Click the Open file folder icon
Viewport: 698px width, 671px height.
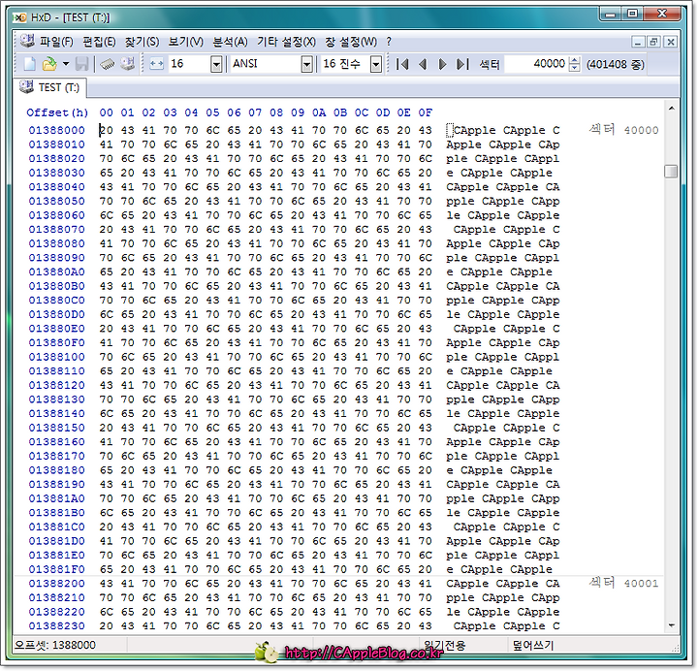pos(49,64)
